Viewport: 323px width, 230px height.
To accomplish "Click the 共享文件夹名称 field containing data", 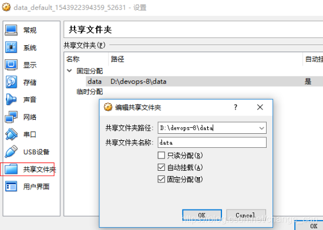I will coord(212,143).
